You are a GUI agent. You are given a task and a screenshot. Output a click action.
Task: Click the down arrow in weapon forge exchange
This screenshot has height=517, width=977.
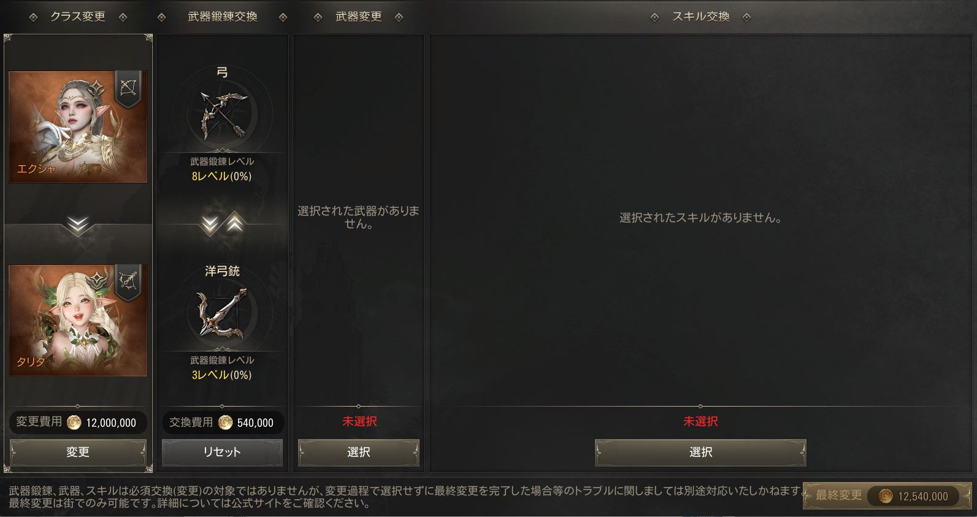pos(210,224)
